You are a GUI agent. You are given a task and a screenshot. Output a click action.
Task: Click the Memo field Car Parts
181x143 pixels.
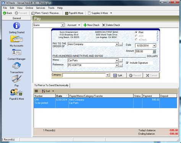click(x=92, y=61)
